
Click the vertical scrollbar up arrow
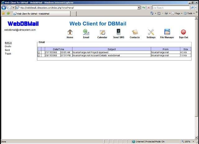pyautogui.click(x=196, y=18)
